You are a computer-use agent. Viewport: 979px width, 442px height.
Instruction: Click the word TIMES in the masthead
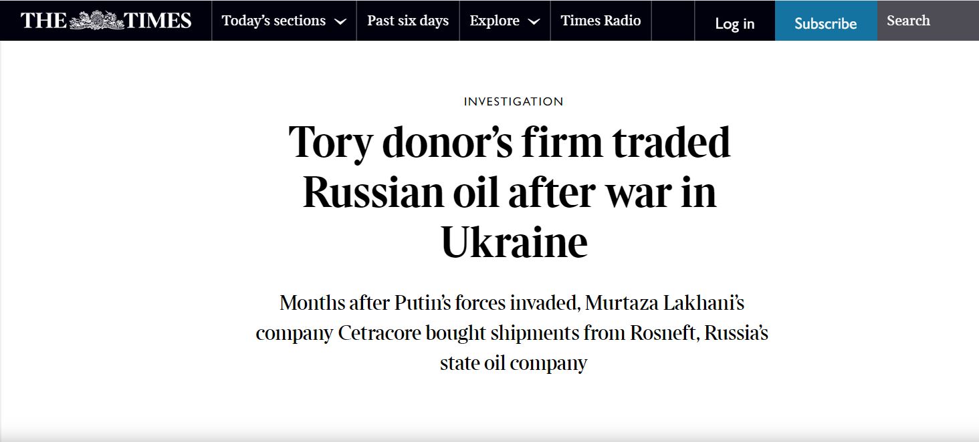point(158,21)
